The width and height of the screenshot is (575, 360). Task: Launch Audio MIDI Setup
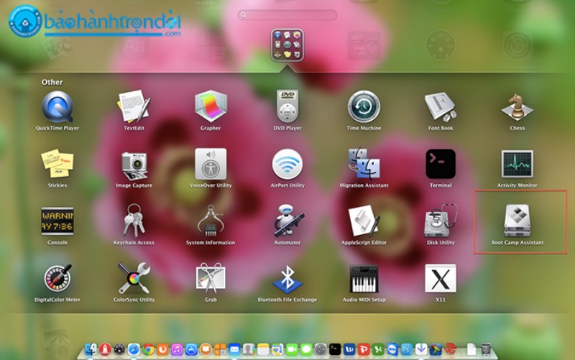tap(364, 278)
